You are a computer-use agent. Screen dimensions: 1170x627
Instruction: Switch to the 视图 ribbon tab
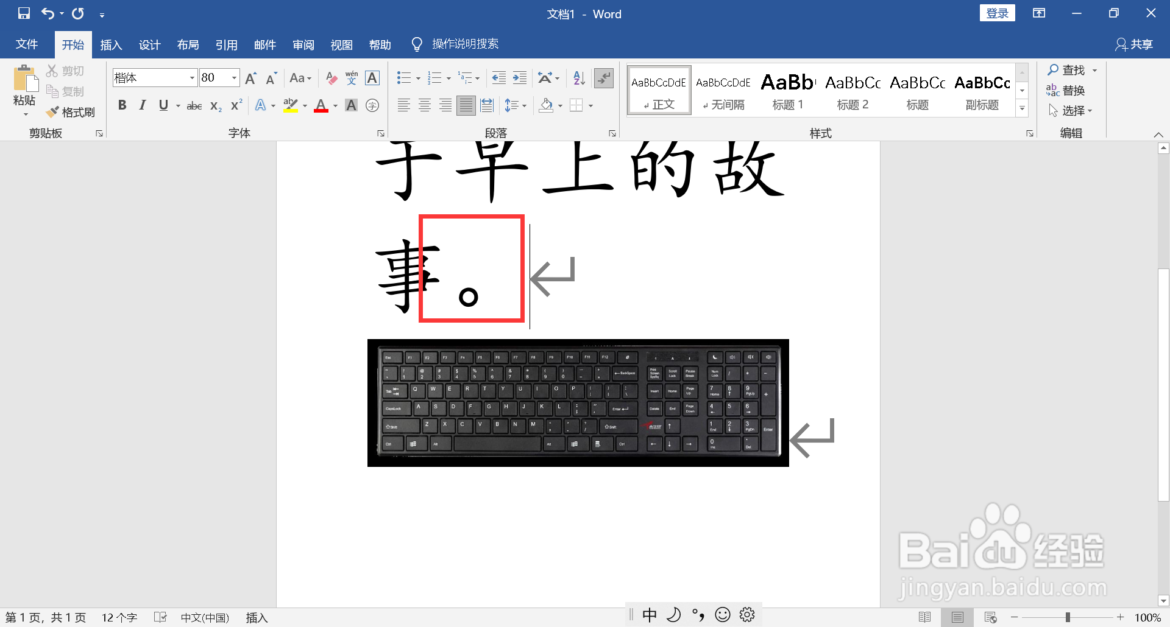(342, 44)
